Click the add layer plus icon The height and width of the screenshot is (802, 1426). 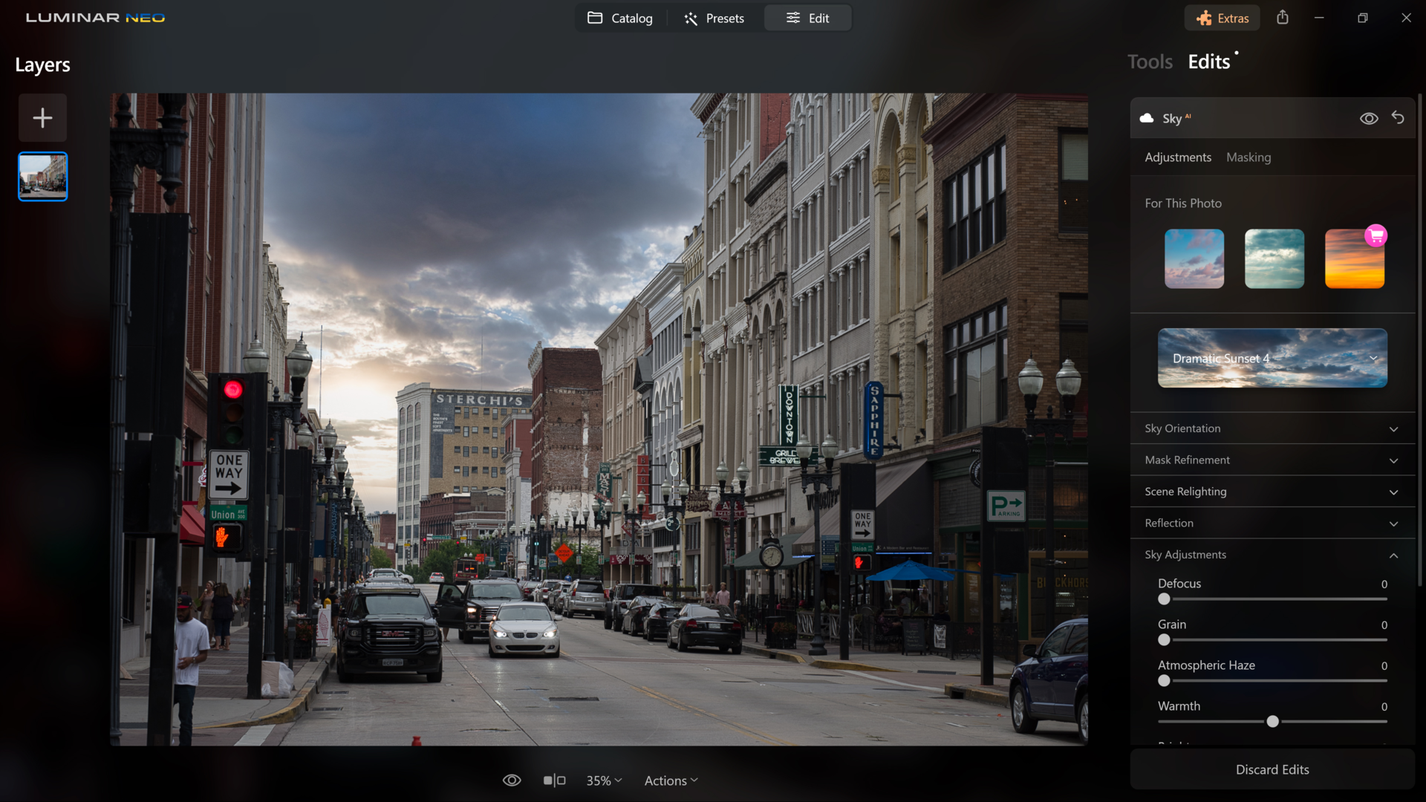tap(42, 117)
